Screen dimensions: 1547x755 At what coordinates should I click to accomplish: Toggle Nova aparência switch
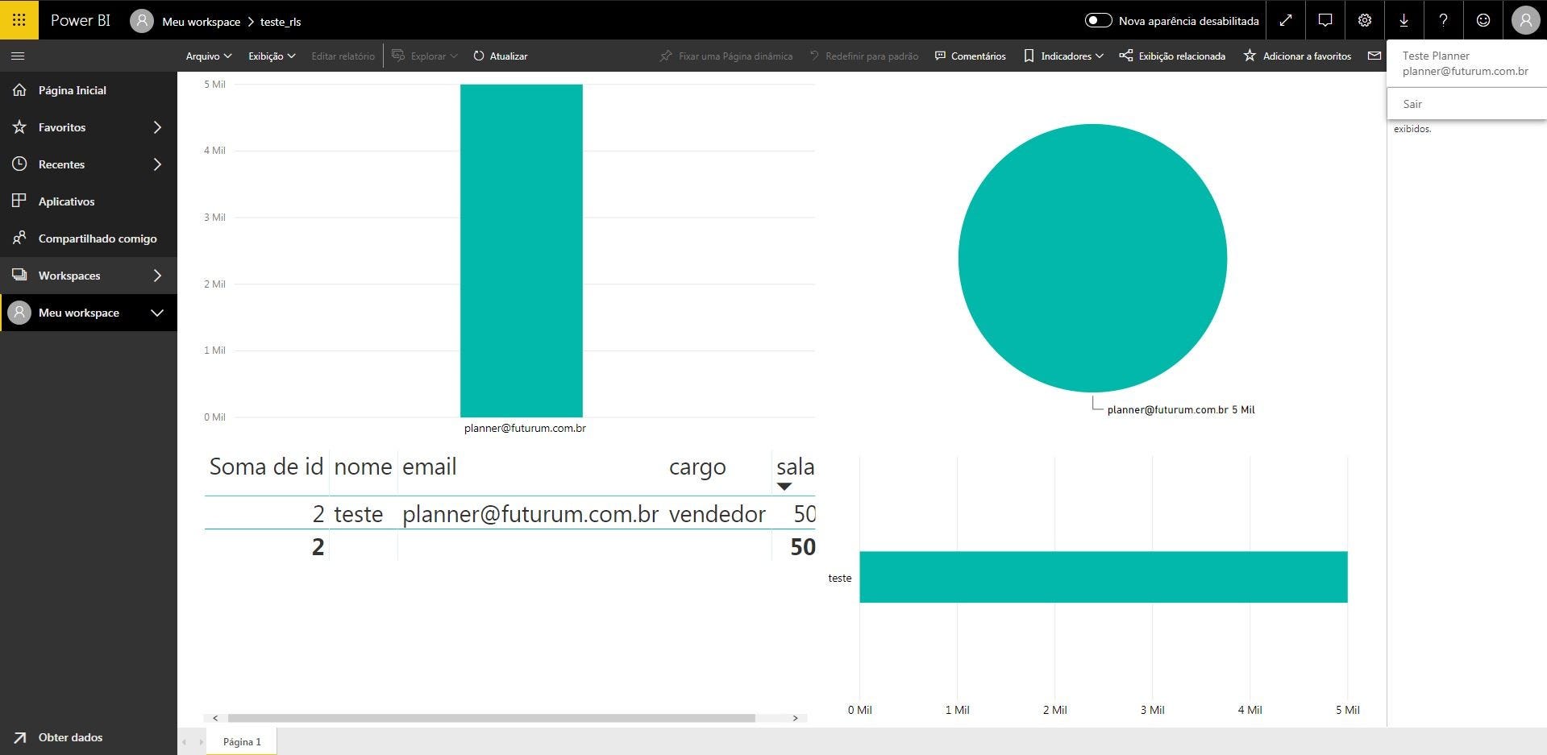[x=1098, y=21]
